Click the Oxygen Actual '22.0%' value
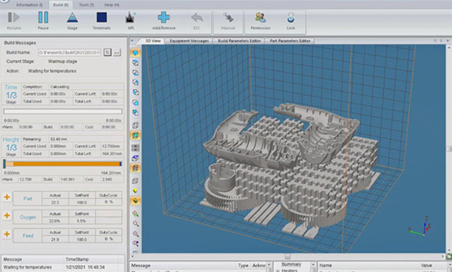 click(55, 221)
